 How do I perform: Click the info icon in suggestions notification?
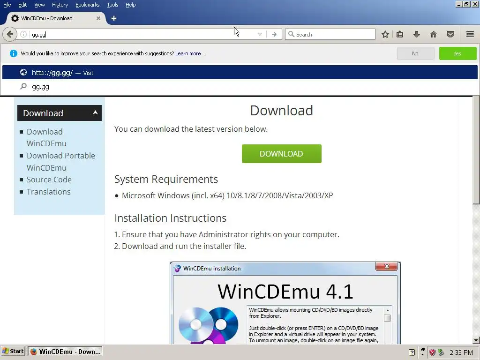[14, 53]
